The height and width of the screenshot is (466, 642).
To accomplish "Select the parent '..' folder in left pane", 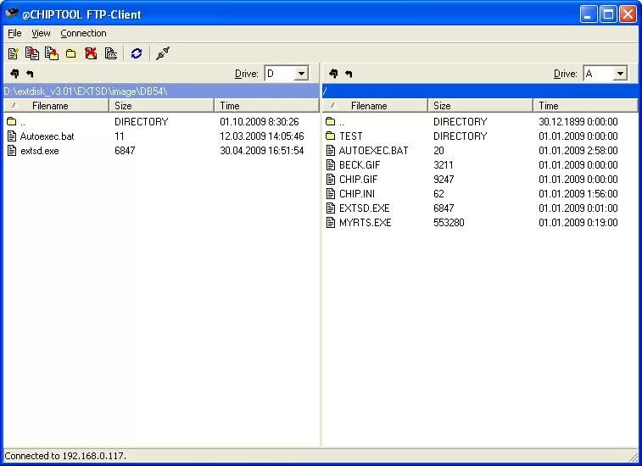I will tap(23, 122).
